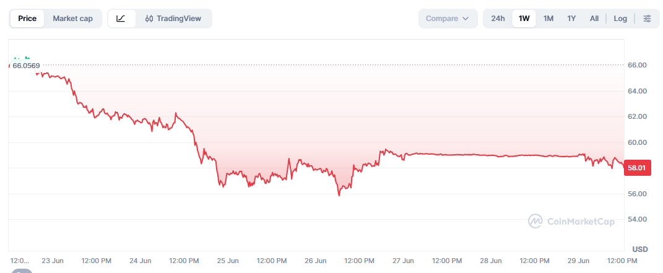Switch to TradingView chart mode
Image resolution: width=663 pixels, height=273 pixels.
[173, 19]
